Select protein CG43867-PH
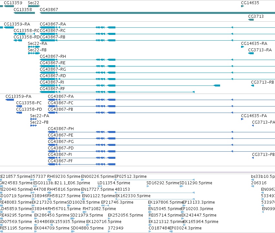This screenshot has width=275, height=233. tap(161, 132)
